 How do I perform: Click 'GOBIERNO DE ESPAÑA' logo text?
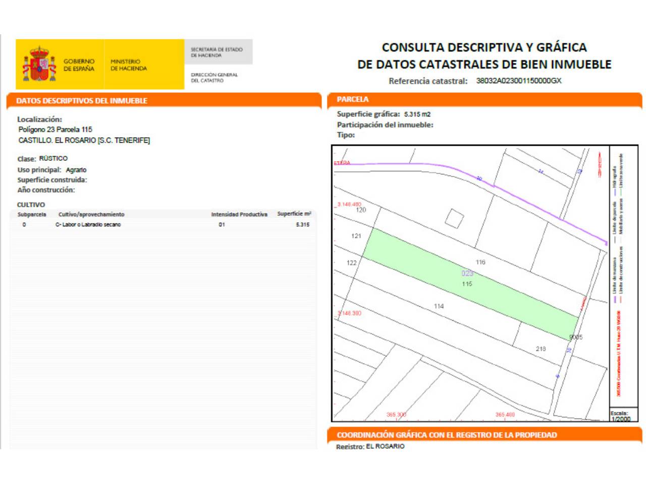point(79,65)
